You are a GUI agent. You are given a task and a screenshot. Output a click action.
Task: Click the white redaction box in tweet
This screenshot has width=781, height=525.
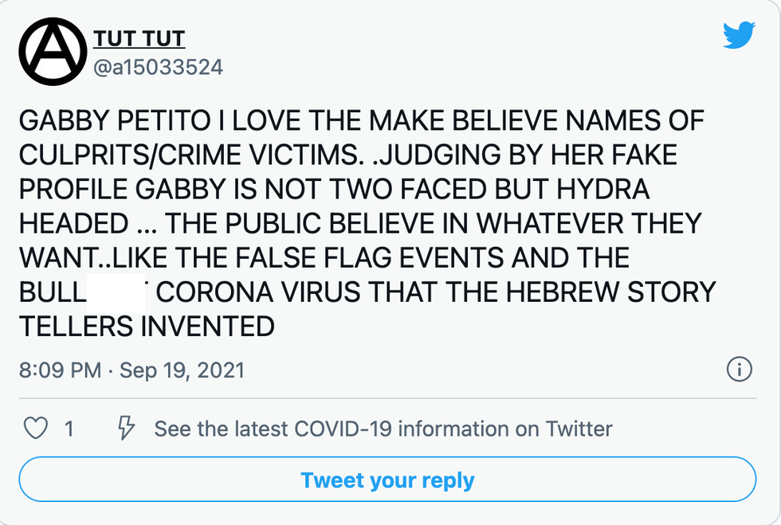115,292
